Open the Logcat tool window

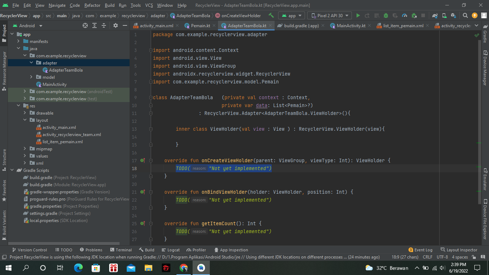170,250
